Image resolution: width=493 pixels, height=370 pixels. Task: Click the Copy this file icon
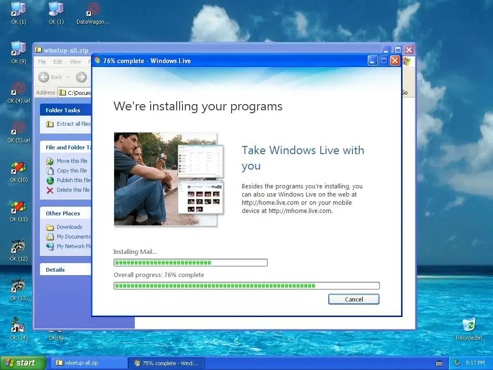(x=50, y=171)
